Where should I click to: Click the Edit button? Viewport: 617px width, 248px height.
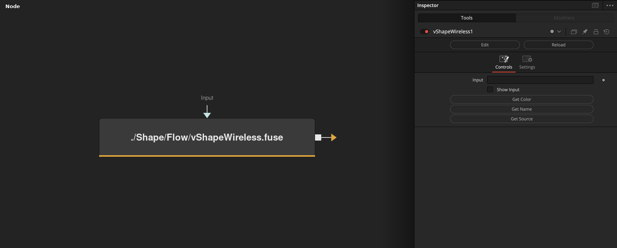click(x=485, y=45)
